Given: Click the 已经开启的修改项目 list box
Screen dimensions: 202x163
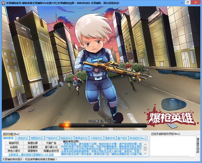Looking at the screenshot, I should pyautogui.click(x=173, y=146).
